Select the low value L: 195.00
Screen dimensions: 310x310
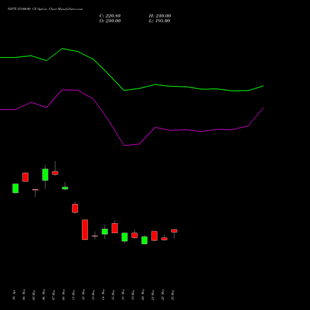click(x=159, y=21)
